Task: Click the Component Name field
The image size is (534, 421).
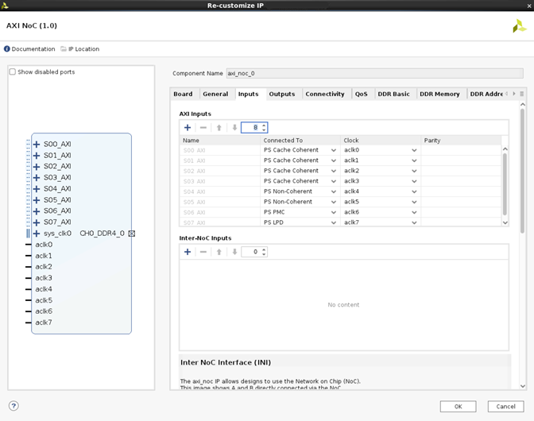Action: (x=374, y=73)
